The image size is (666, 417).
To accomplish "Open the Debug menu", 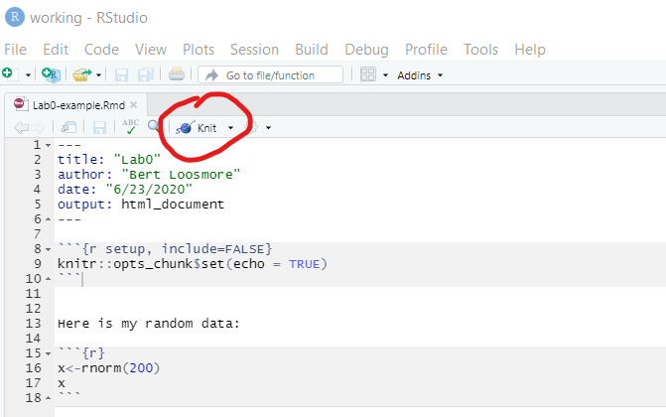I will coord(366,50).
